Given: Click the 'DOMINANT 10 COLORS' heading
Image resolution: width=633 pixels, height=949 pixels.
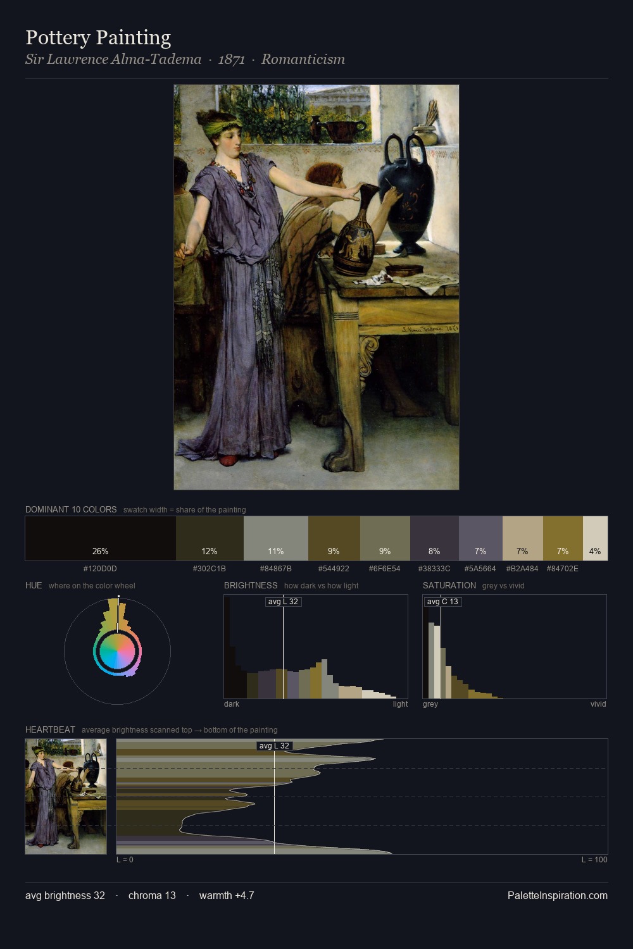Looking at the screenshot, I should (71, 509).
